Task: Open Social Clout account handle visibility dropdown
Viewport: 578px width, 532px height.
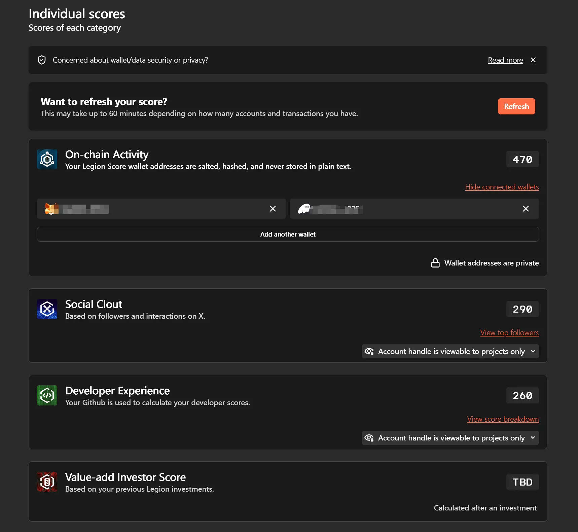Action: 450,351
